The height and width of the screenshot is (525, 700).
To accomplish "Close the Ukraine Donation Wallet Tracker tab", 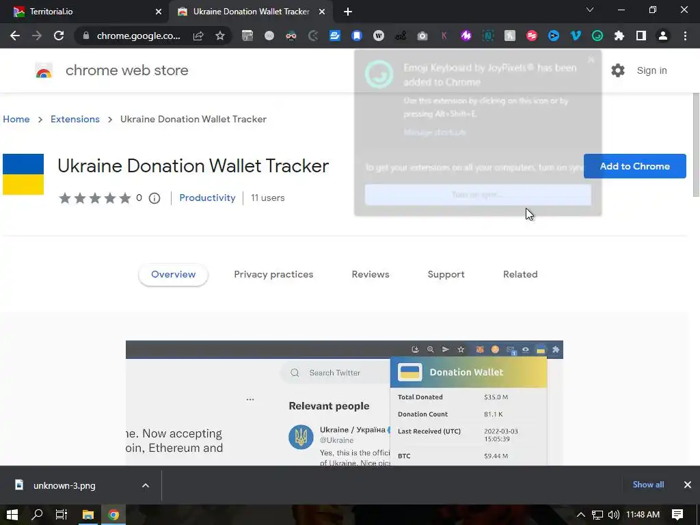I will pos(322,12).
